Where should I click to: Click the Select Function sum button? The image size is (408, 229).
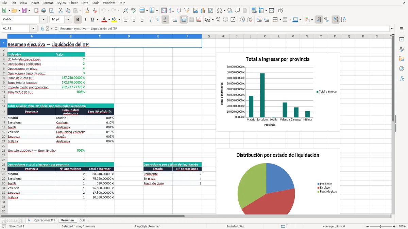click(x=48, y=29)
